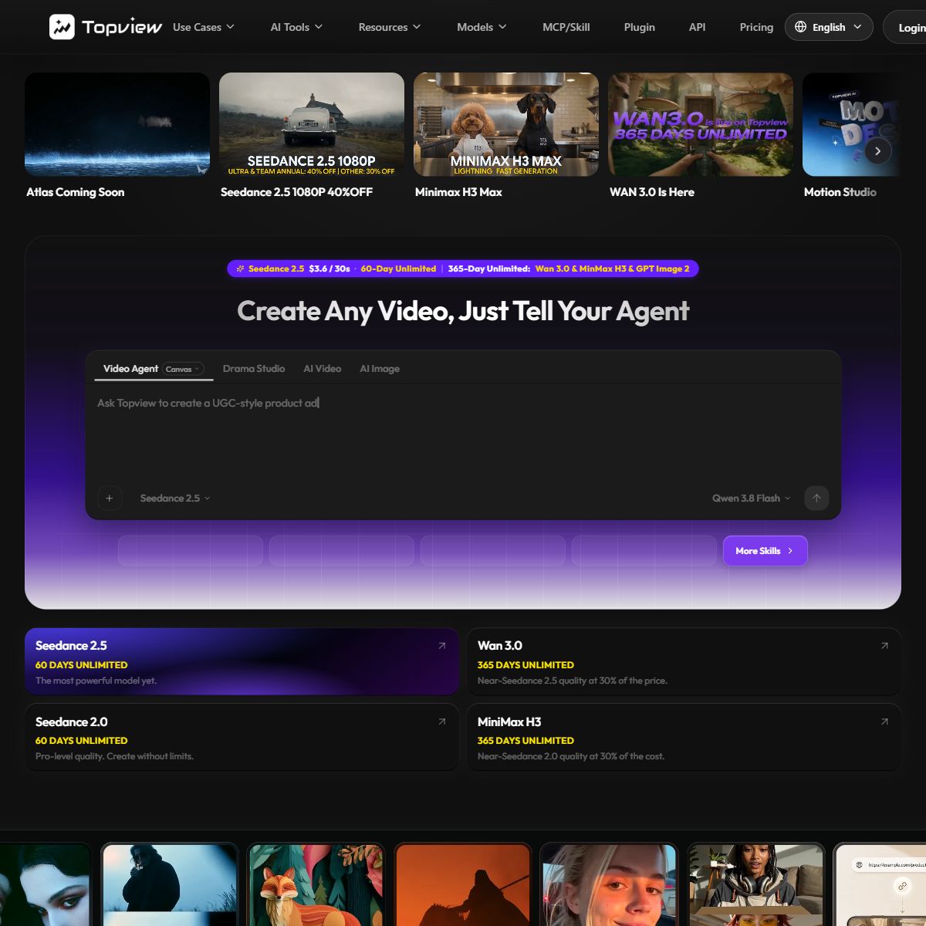Image resolution: width=926 pixels, height=926 pixels.
Task: Select the Video Agent tab
Action: 130,369
